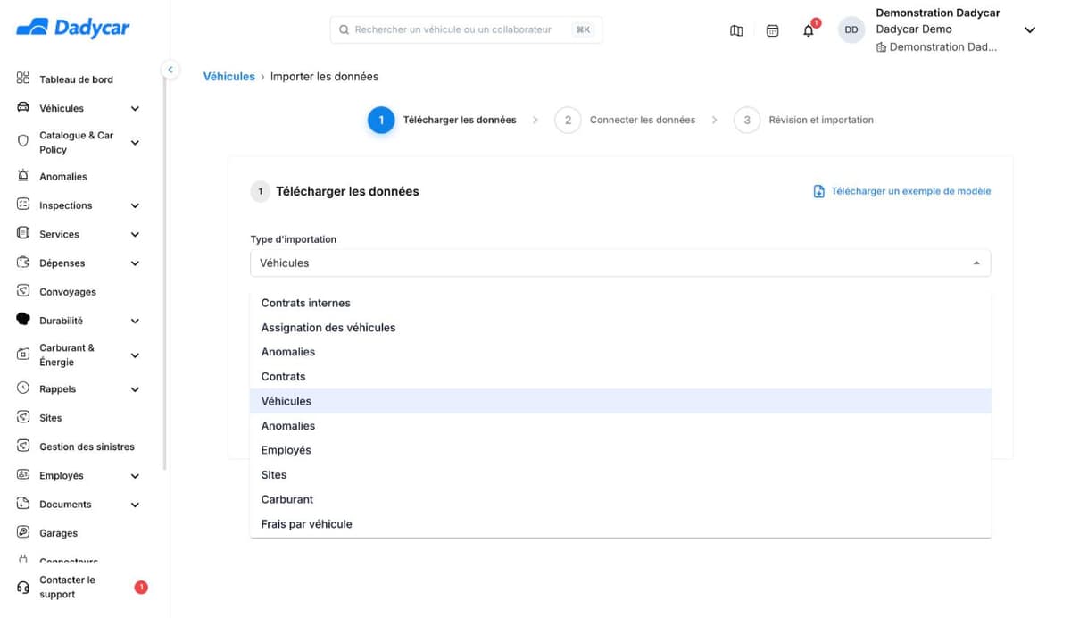The height and width of the screenshot is (618, 1071).
Task: Click the DD user avatar
Action: 851,29
